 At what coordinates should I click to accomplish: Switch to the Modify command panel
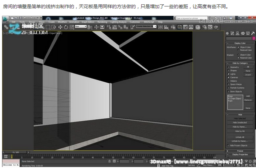pos(232,33)
